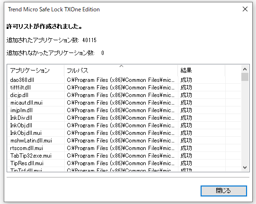Select the tifffilt.dll row
Image resolution: width=256 pixels, height=204 pixels.
click(124, 88)
